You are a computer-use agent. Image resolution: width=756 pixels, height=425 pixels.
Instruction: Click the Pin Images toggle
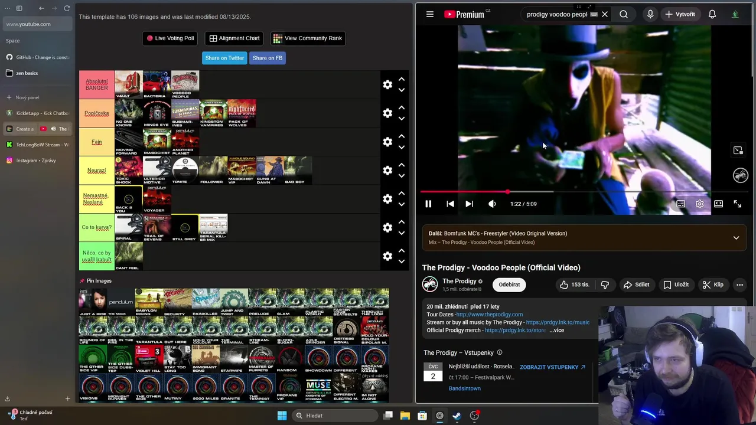click(95, 281)
